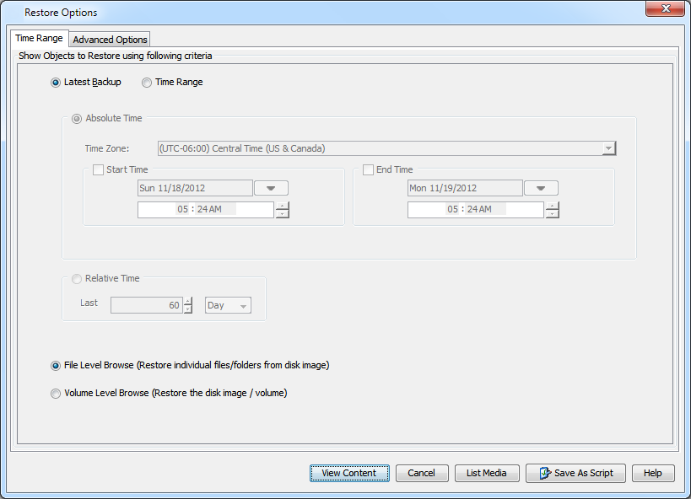Open the start date calendar dropdown
The height and width of the screenshot is (499, 691).
coord(271,187)
